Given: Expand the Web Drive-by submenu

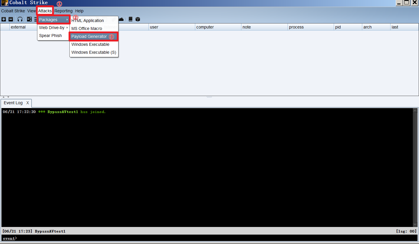Looking at the screenshot, I should (x=54, y=28).
